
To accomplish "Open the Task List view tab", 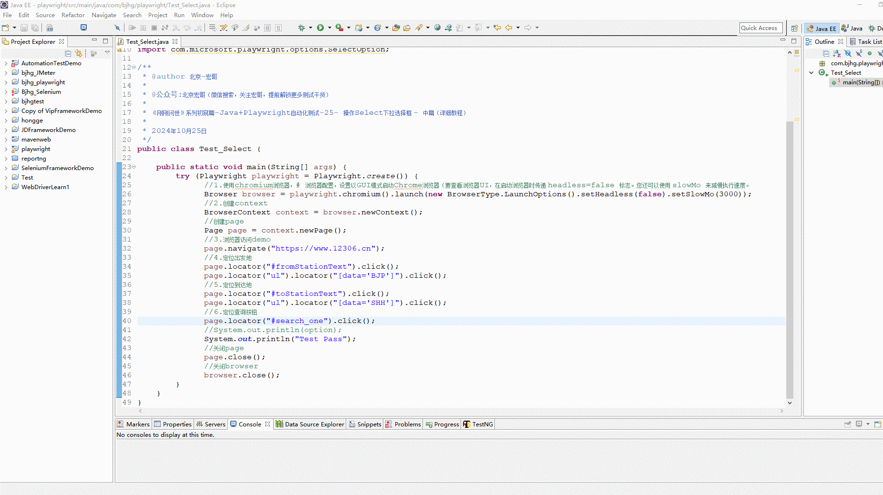I will tap(866, 41).
